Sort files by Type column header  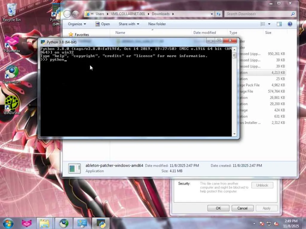(245, 33)
